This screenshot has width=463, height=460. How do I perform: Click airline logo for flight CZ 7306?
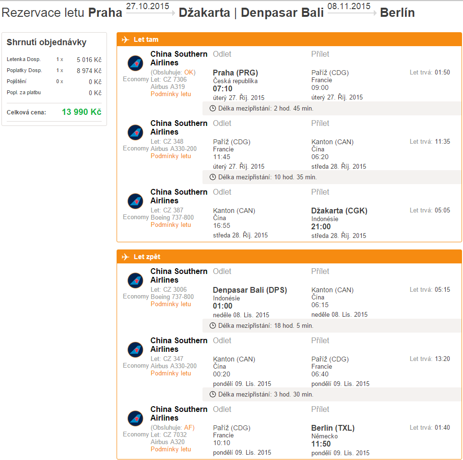click(135, 63)
